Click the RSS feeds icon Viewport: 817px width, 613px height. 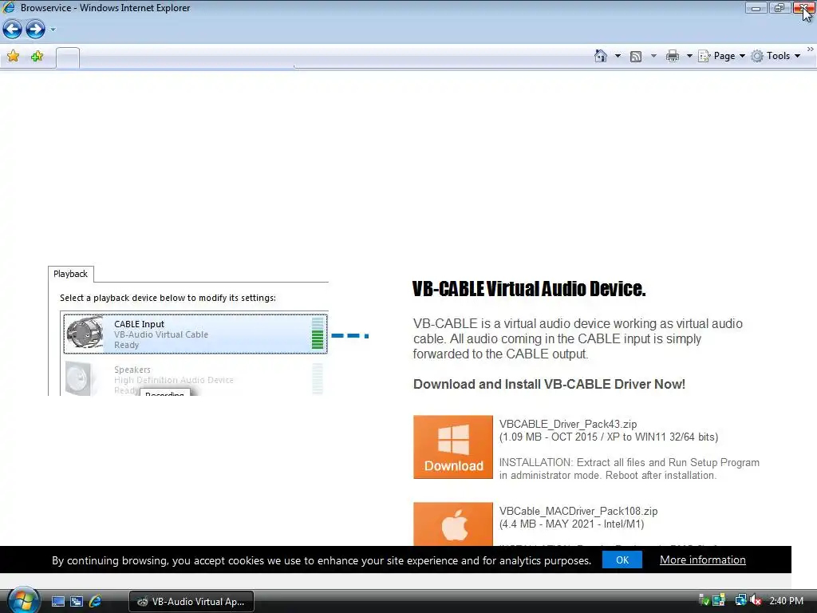pos(636,57)
